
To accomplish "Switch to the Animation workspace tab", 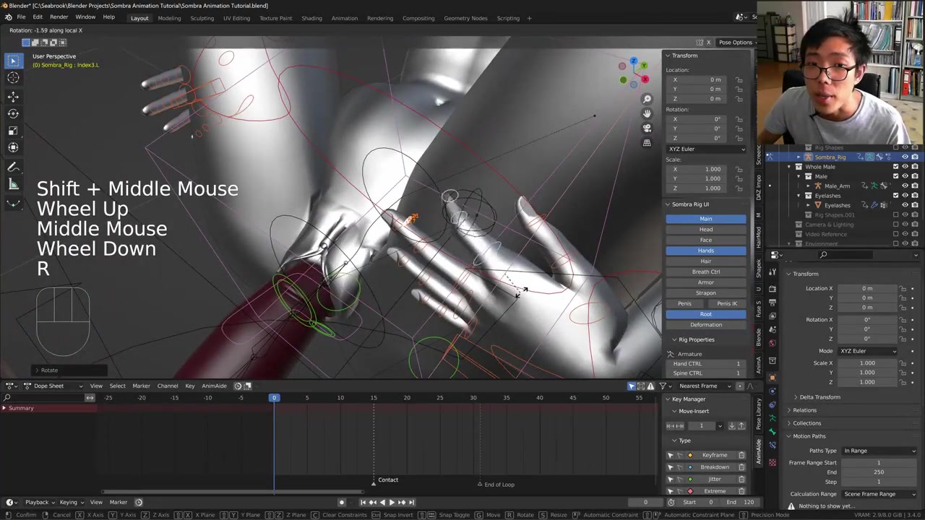I will coord(344,18).
